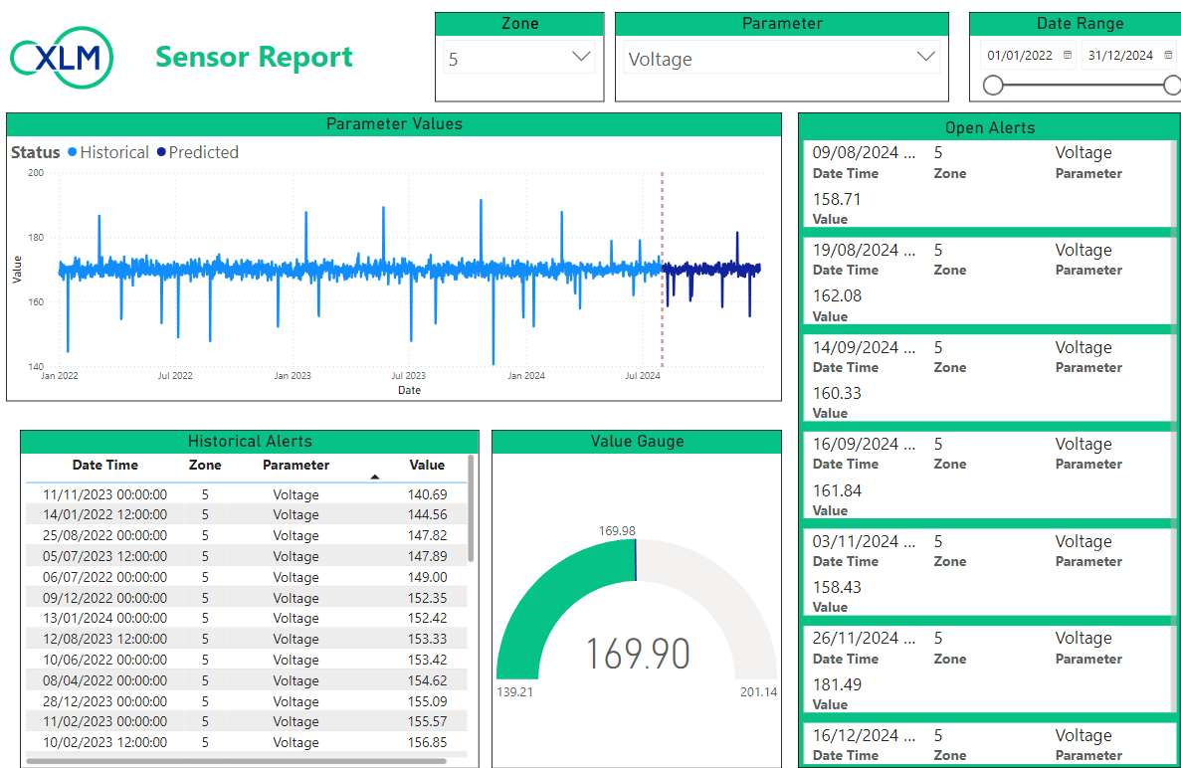This screenshot has width=1181, height=768.
Task: Click the Historical Alerts vertical scrollbar
Action: (472, 509)
